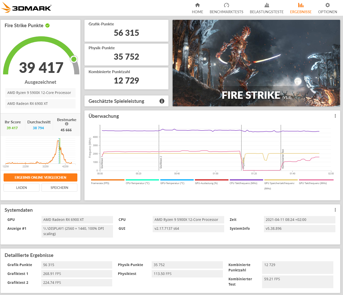
Task: Open Systemdaten three-dot menu
Action: [x=335, y=210]
